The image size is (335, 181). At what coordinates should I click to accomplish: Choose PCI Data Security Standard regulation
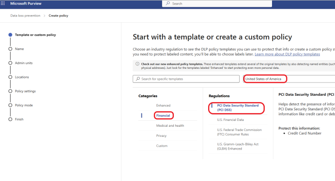[238, 108]
